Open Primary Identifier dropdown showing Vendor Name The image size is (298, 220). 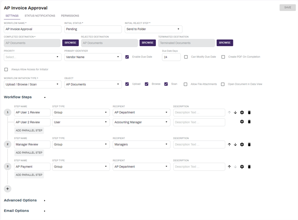pos(93,57)
